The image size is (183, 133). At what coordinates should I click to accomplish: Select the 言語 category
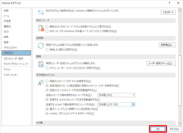[16, 42]
